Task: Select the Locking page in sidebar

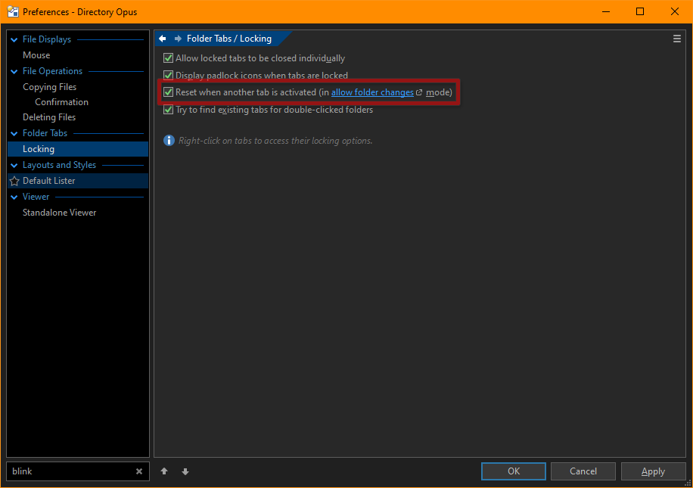Action: coord(78,149)
